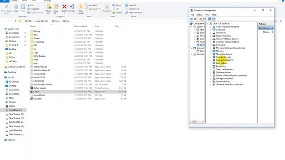Open File menu in Computer Management
The height and width of the screenshot is (160, 285).
(192, 15)
